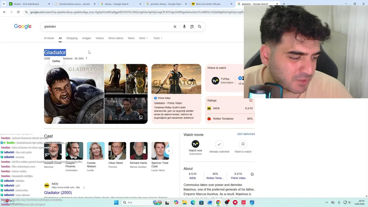Open the Riot client from the taskbar
Image resolution: width=368 pixels, height=207 pixels.
tap(235, 202)
